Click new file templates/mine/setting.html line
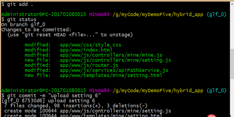The height and width of the screenshot is (117, 234). 93,75
